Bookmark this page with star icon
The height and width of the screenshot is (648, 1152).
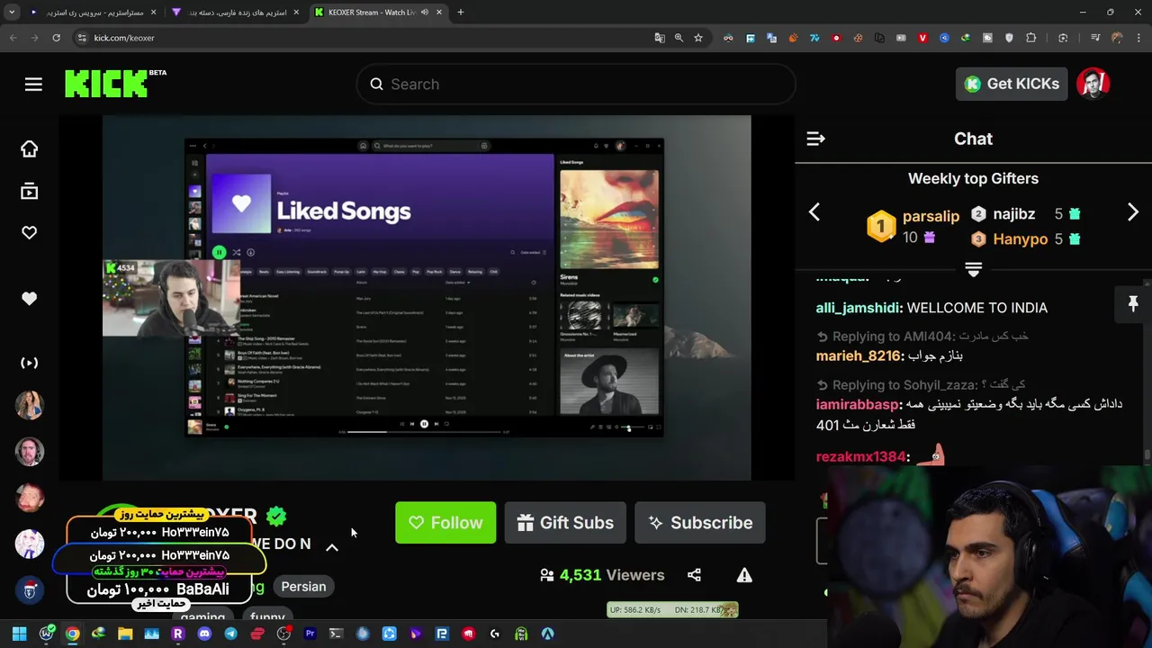[x=697, y=38]
